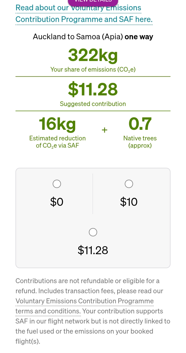Tap the 0.7 native trees figure
Screen dimensions: 186x353
pos(140,124)
